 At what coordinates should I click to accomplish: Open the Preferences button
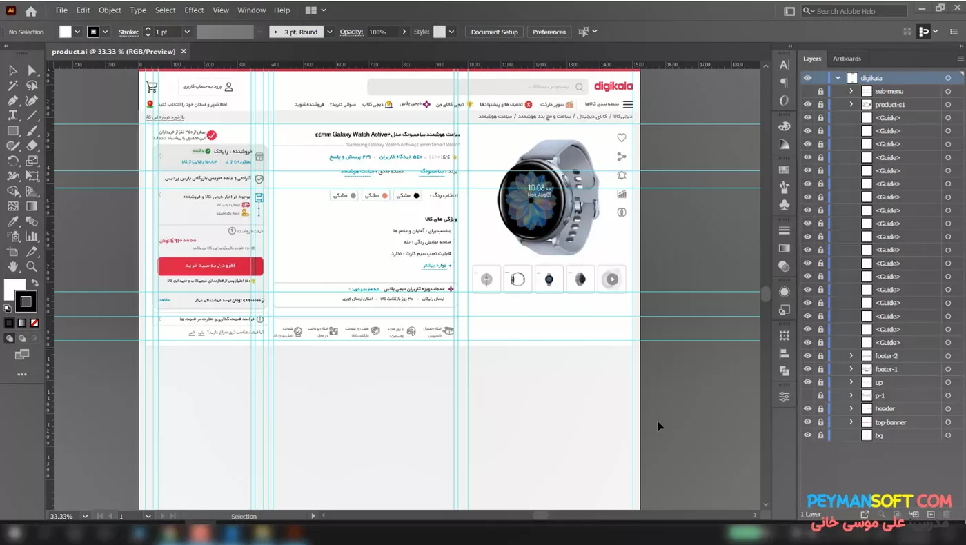coord(549,32)
